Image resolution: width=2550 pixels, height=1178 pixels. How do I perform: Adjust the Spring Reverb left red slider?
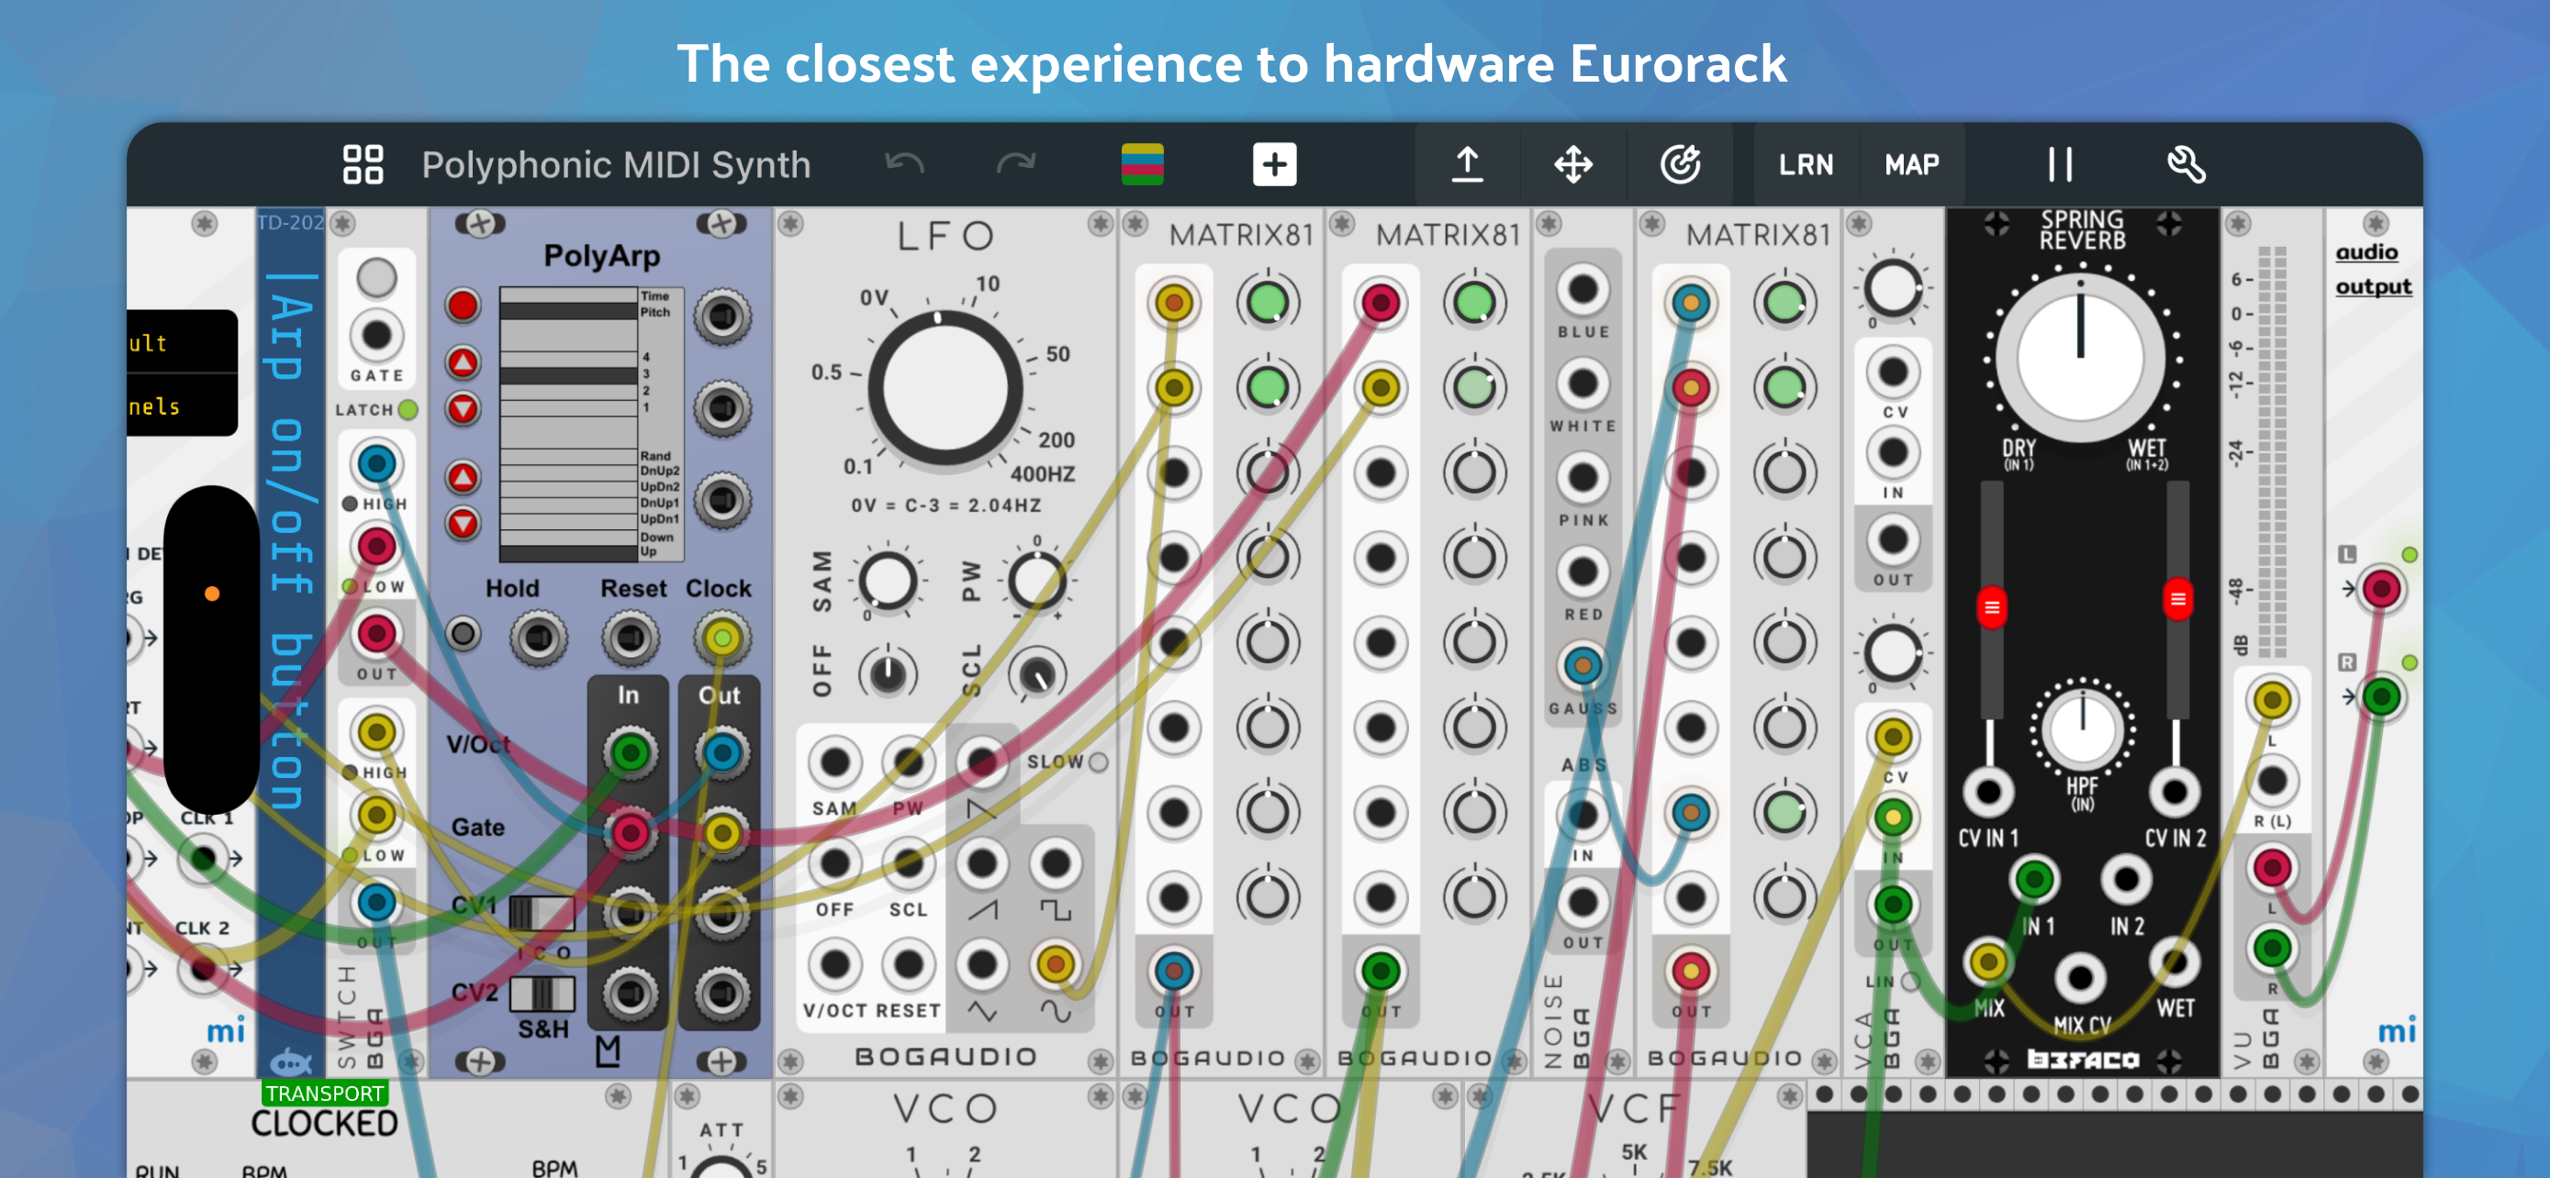1992,607
